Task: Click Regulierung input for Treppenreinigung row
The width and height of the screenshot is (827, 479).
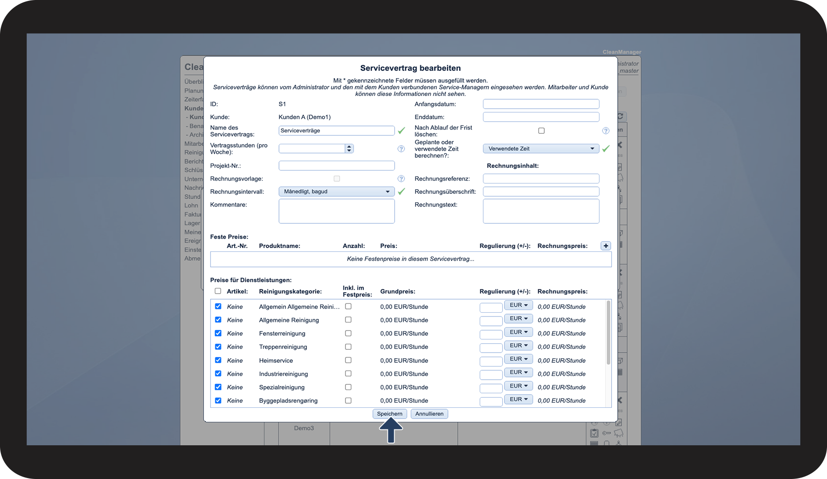Action: (491, 348)
